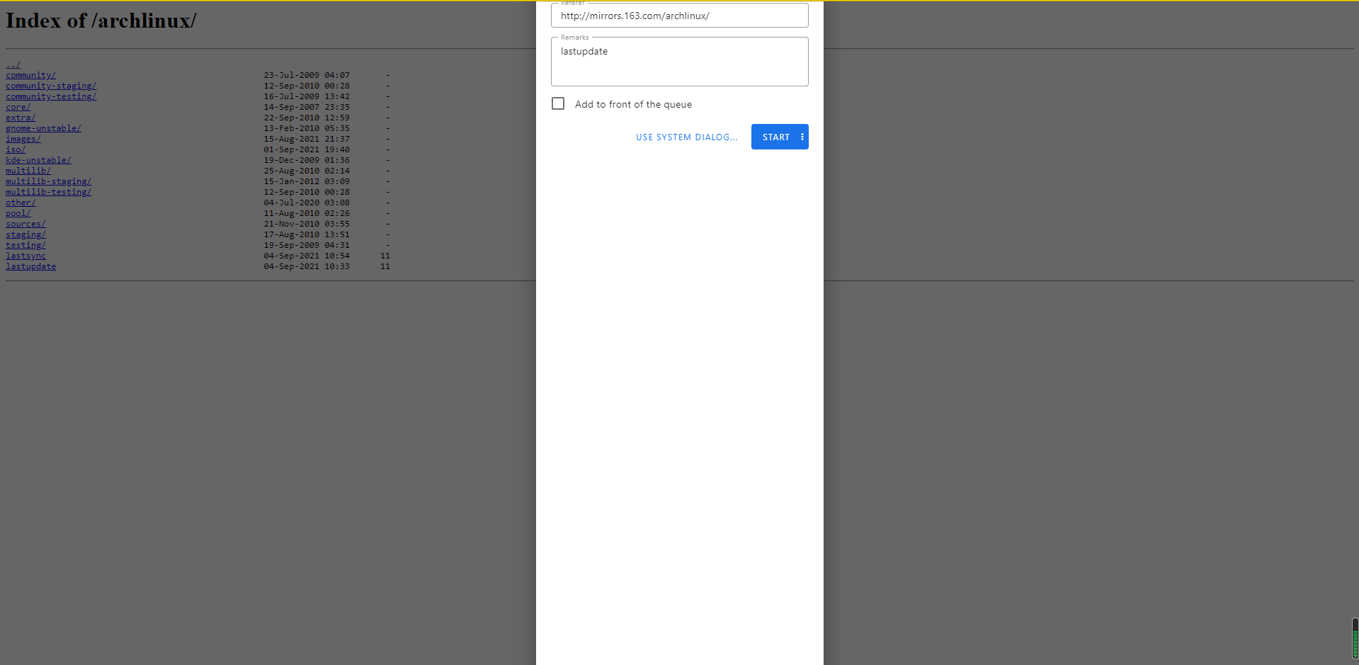The image size is (1359, 665).
Task: Open the sources/ directory link
Action: (25, 224)
